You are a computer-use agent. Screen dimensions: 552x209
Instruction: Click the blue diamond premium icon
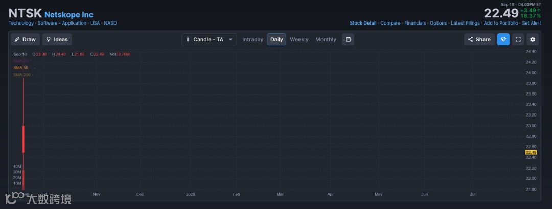click(503, 39)
